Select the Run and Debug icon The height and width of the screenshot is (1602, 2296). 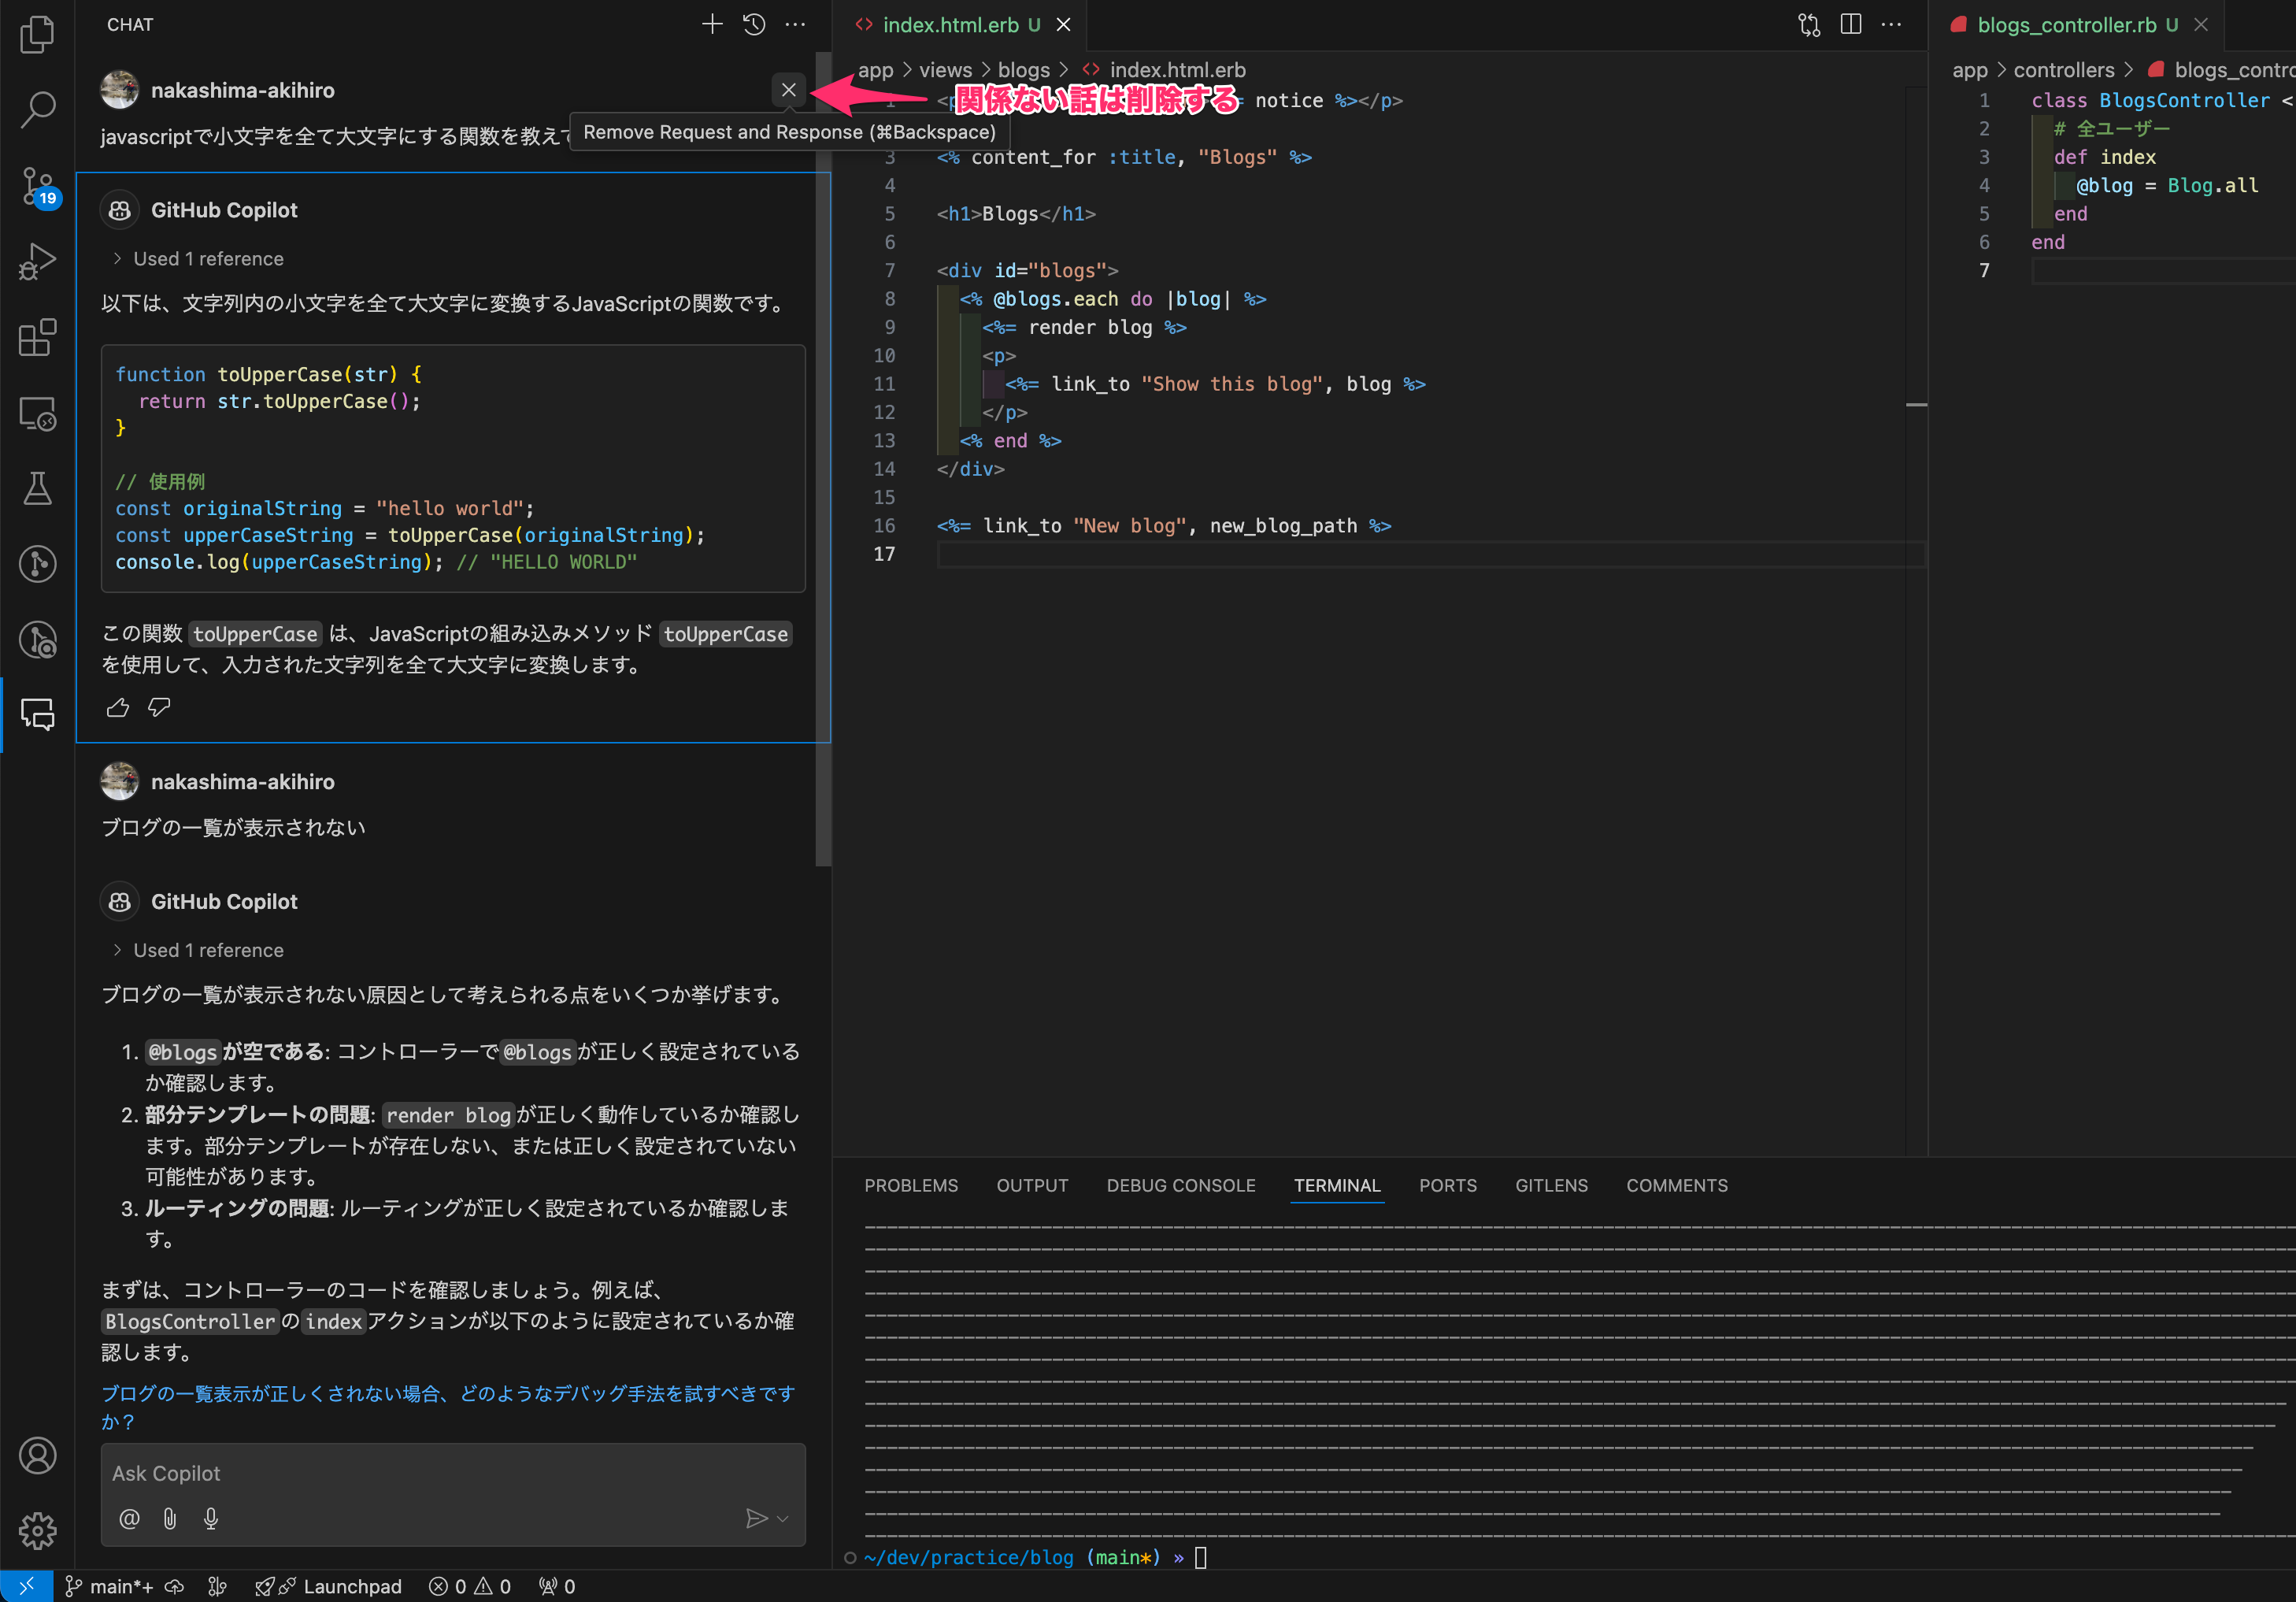pos(37,261)
